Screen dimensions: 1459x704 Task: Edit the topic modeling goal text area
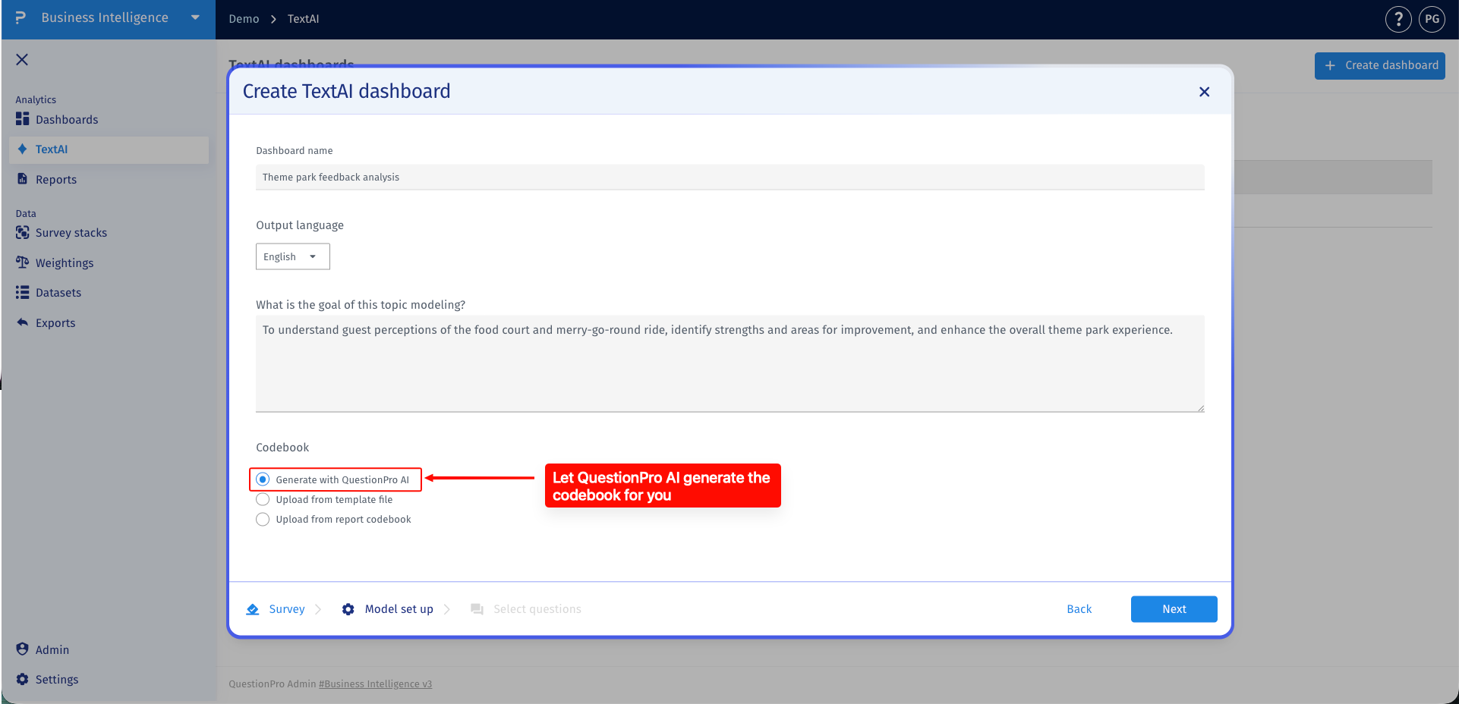(730, 364)
